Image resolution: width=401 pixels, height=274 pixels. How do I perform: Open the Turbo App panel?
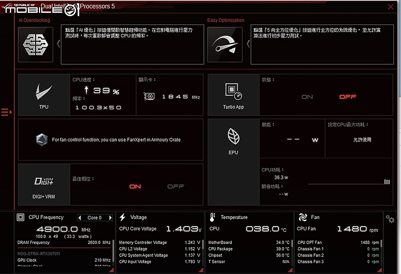click(x=233, y=95)
